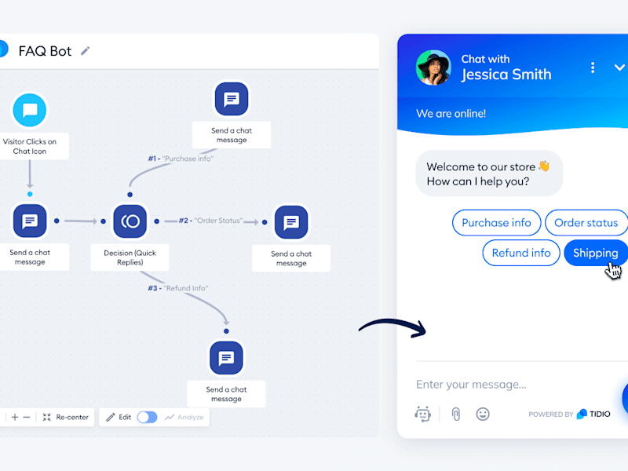This screenshot has height=471, width=628.
Task: Select the Send a chat message node above Purchase info
Action: 232,99
